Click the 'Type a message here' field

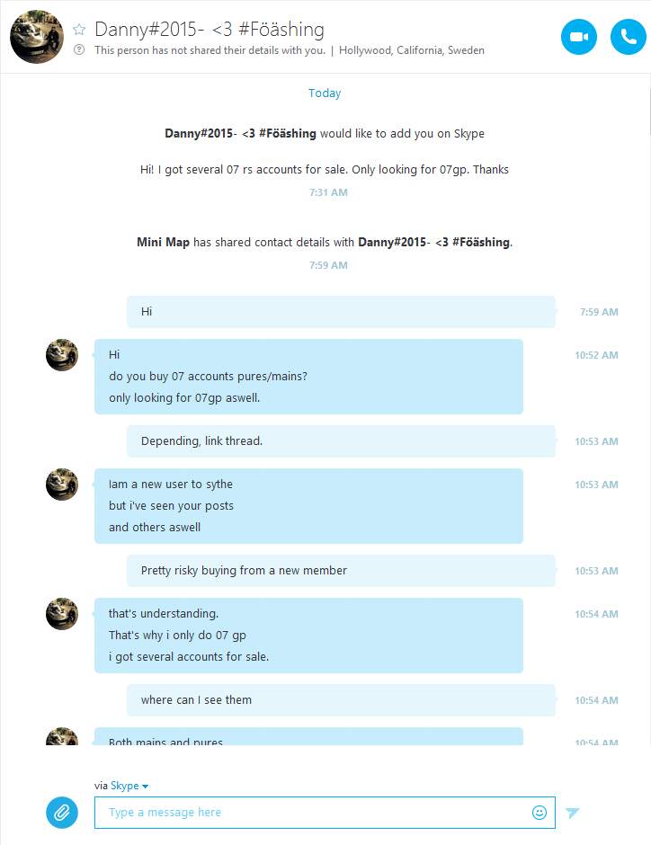(325, 812)
